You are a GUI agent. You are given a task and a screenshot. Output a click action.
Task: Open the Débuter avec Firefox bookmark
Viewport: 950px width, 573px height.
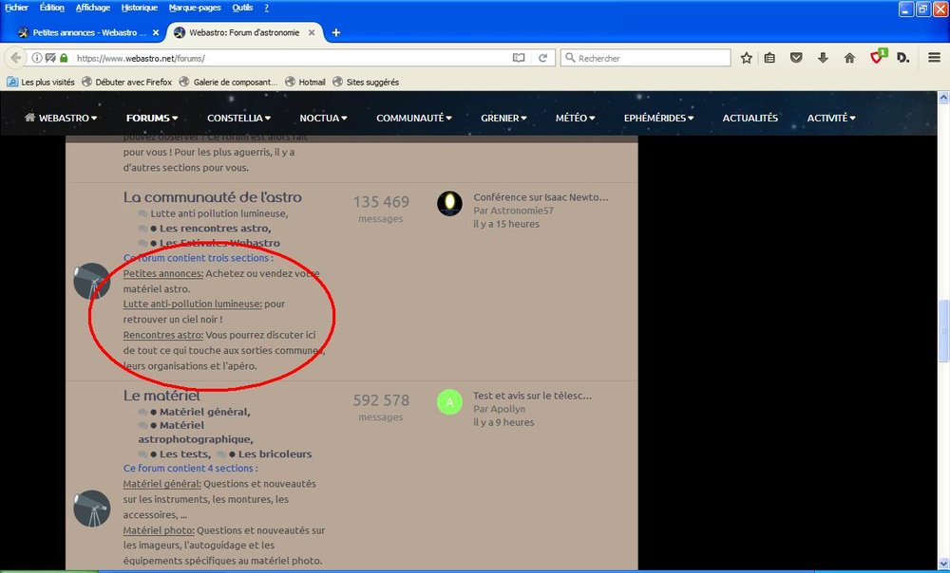(x=126, y=82)
